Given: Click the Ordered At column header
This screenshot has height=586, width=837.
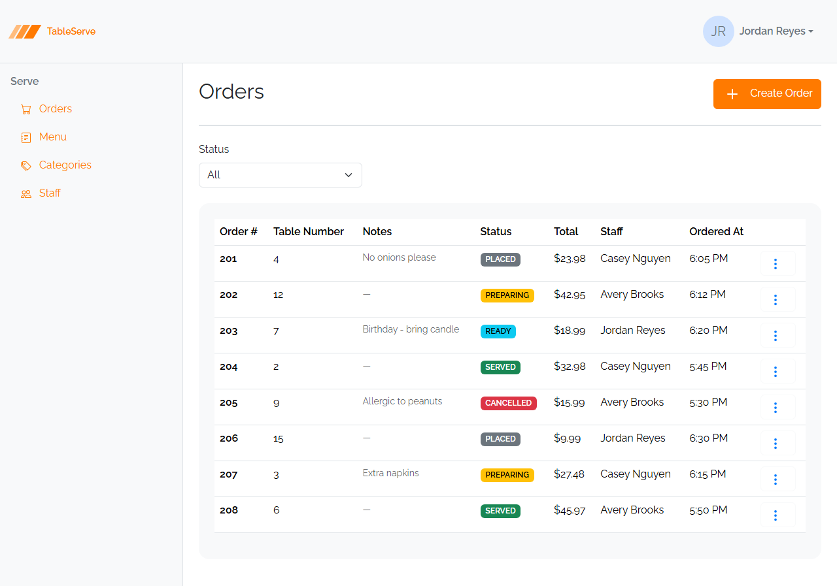Looking at the screenshot, I should click(717, 232).
